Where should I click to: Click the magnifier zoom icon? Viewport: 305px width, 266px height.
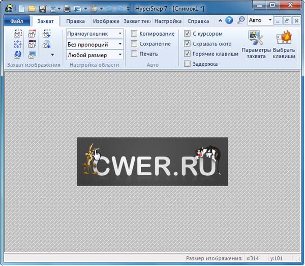click(241, 21)
